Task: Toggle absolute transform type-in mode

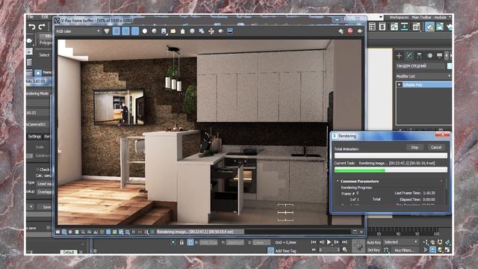Action: coord(190,242)
